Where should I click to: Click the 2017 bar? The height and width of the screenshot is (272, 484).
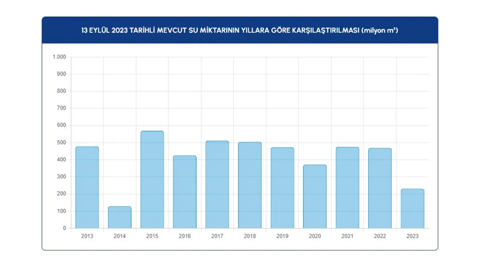pyautogui.click(x=217, y=185)
